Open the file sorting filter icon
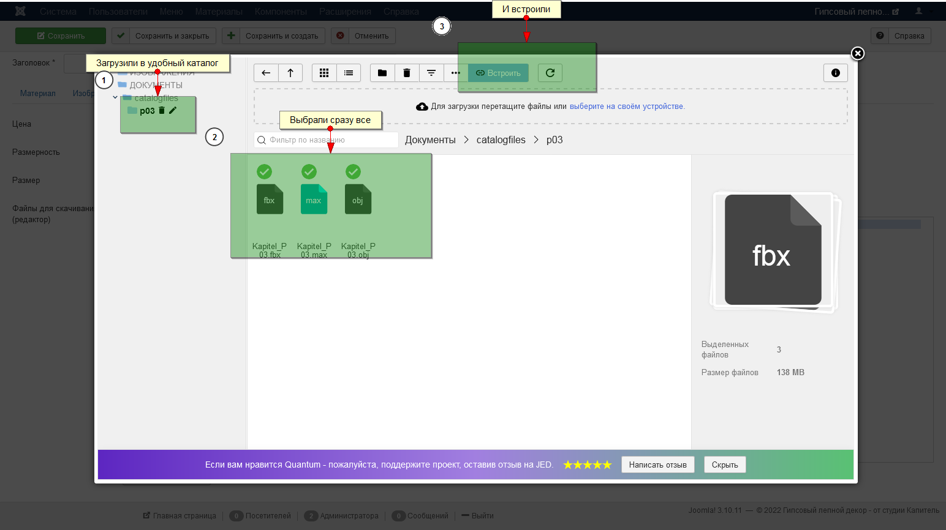Image resolution: width=946 pixels, height=530 pixels. [x=431, y=73]
